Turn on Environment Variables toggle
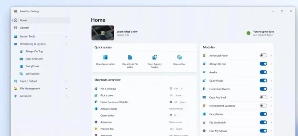 (263, 106)
